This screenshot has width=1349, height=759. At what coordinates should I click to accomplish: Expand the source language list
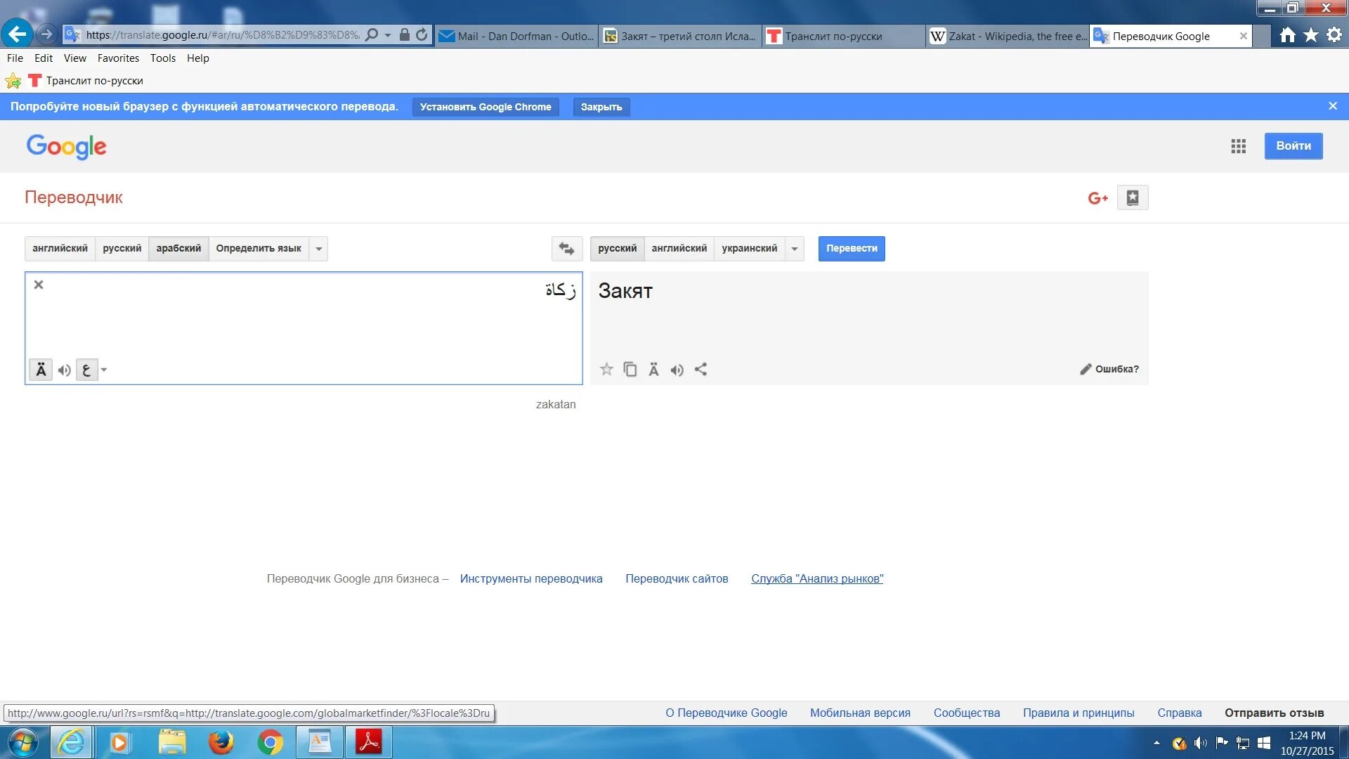(x=319, y=249)
